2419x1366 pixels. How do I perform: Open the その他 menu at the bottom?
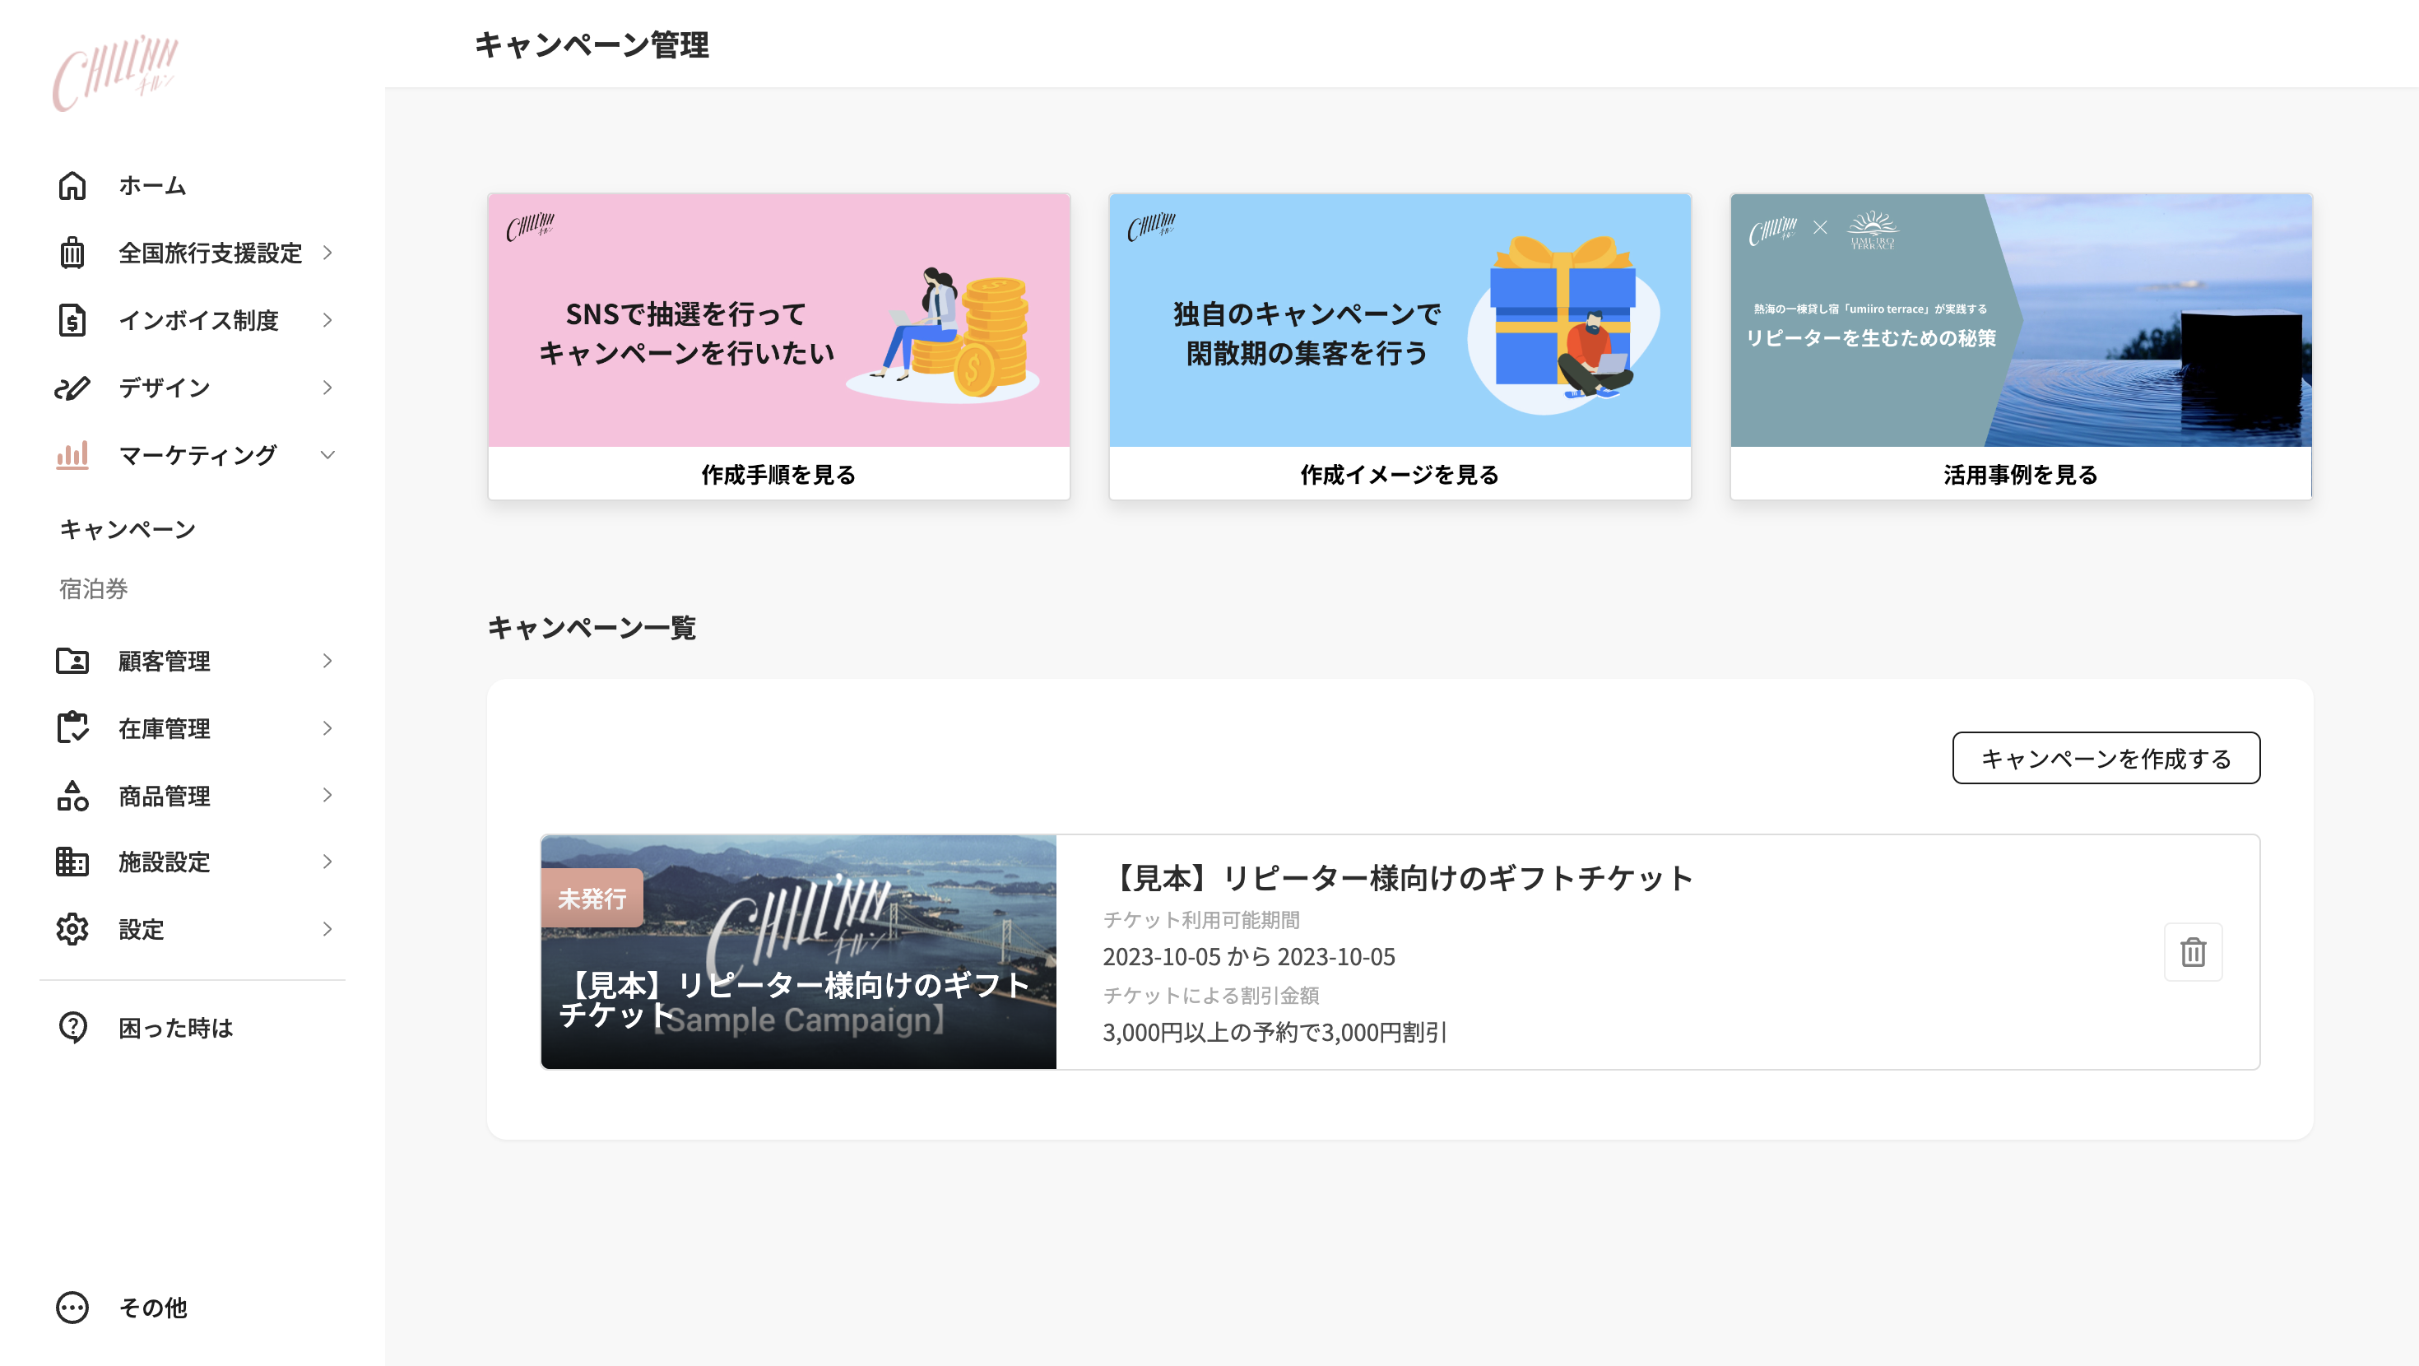coord(73,1307)
